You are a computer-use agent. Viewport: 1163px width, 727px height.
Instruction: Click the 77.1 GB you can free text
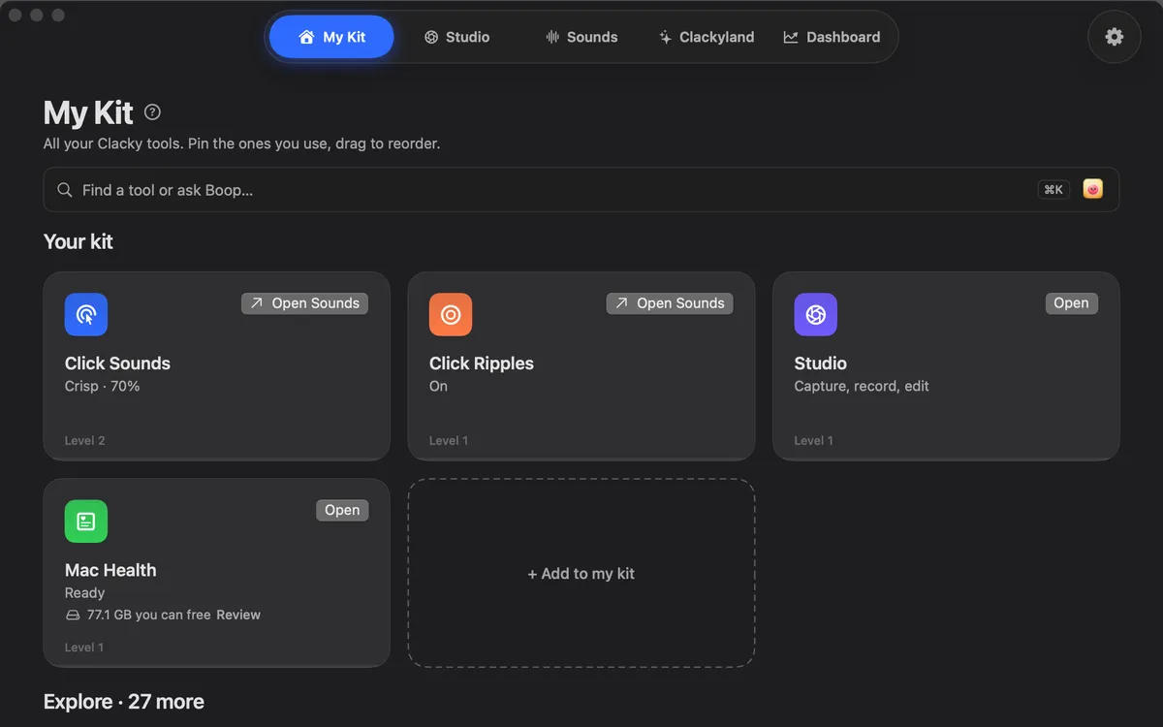tap(149, 615)
